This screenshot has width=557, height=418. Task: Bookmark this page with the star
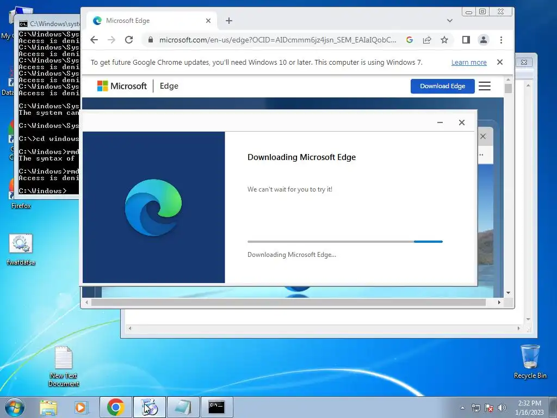coord(444,40)
